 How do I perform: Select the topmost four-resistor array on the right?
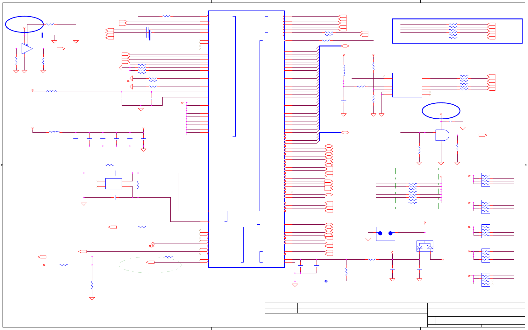[x=486, y=180]
